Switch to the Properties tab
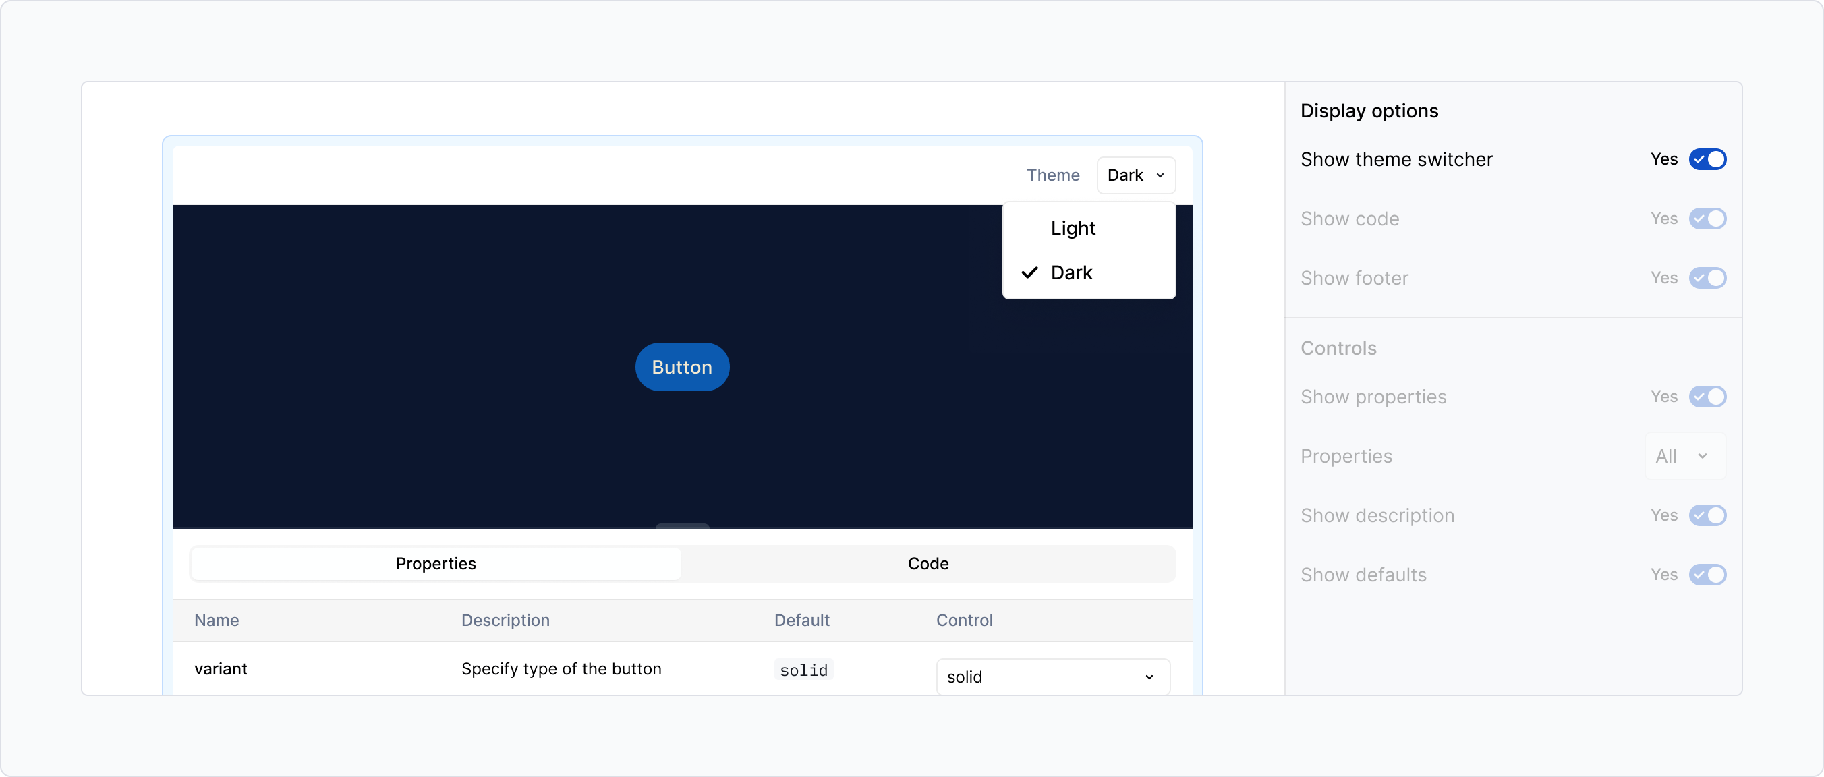Image resolution: width=1824 pixels, height=777 pixels. [x=436, y=564]
